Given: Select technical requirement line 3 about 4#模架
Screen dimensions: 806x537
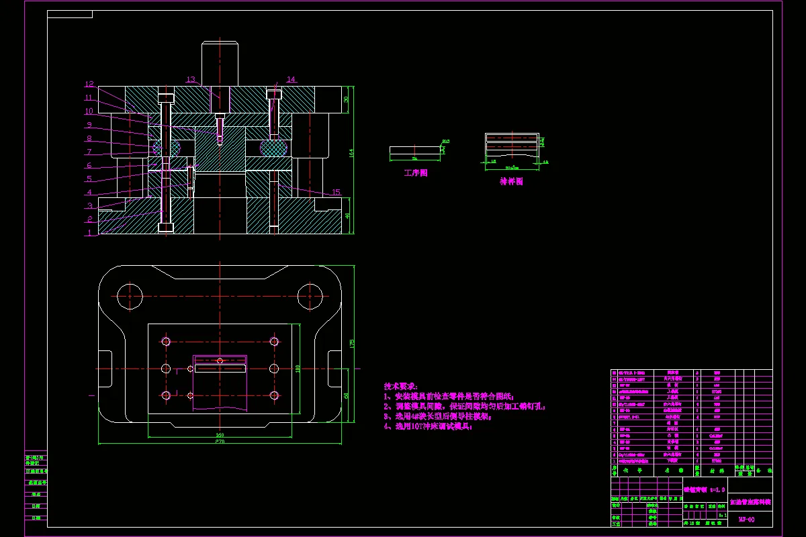Looking at the screenshot, I should [438, 416].
